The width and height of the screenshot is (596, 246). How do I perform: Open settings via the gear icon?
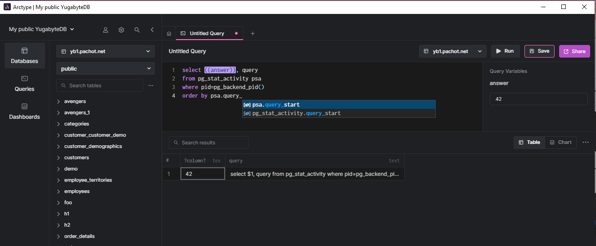click(x=121, y=30)
